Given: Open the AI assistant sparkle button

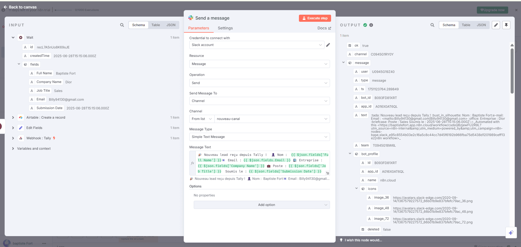Looking at the screenshot, I should (511, 233).
